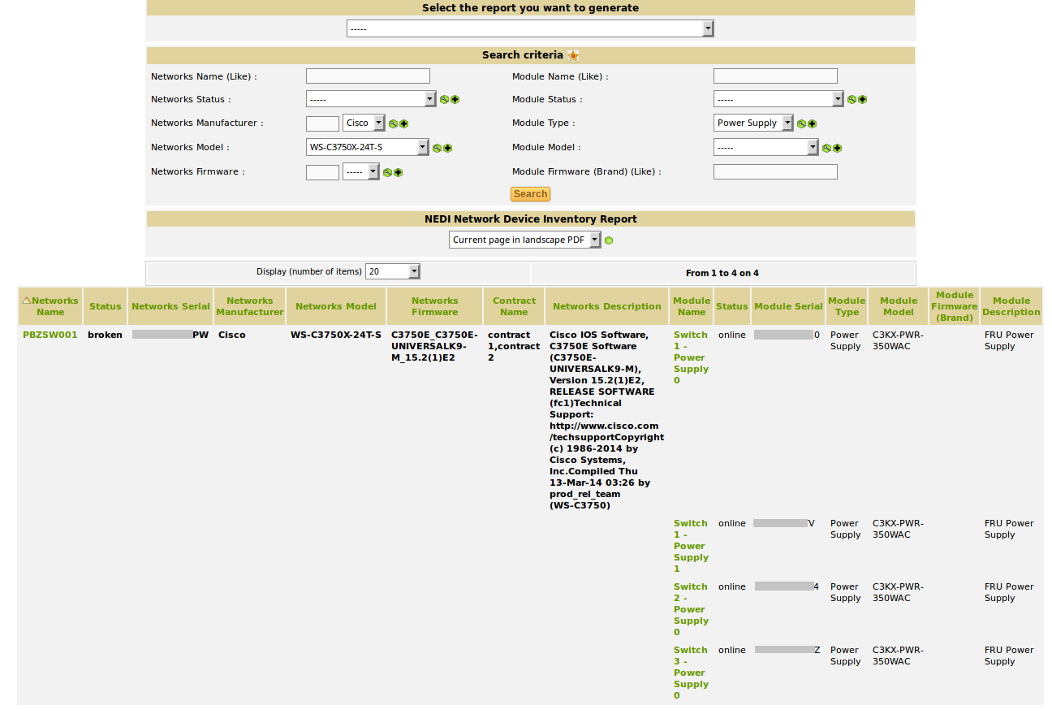The width and height of the screenshot is (1052, 714).
Task: Open the Module Status dropdown
Action: pos(778,99)
